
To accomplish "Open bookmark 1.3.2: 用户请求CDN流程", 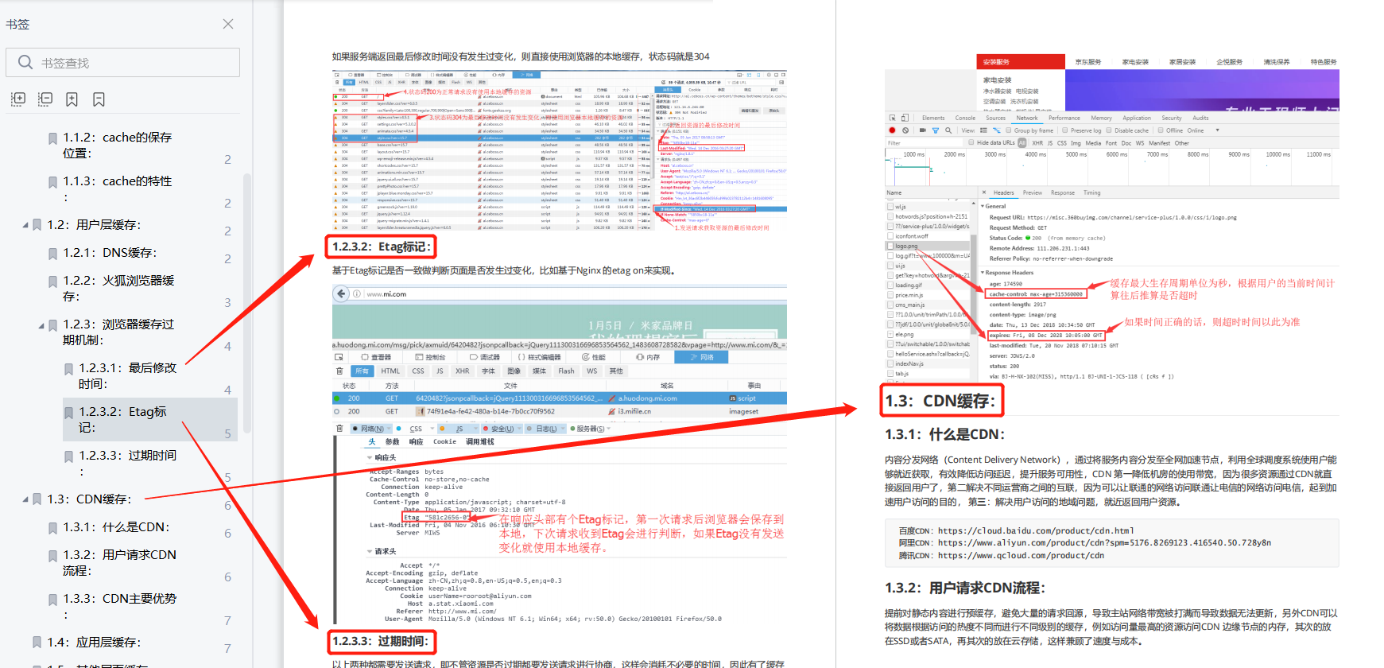I will [119, 562].
